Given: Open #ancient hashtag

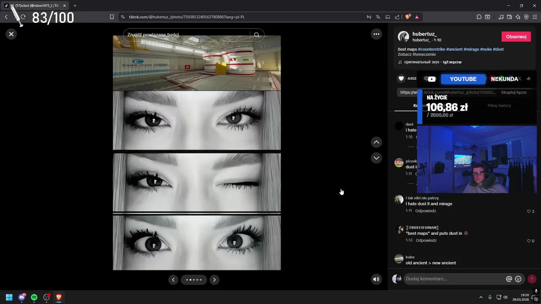Looking at the screenshot, I should click(454, 49).
